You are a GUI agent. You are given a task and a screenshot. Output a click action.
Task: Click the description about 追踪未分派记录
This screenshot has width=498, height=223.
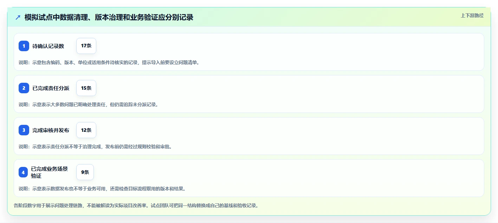point(89,104)
